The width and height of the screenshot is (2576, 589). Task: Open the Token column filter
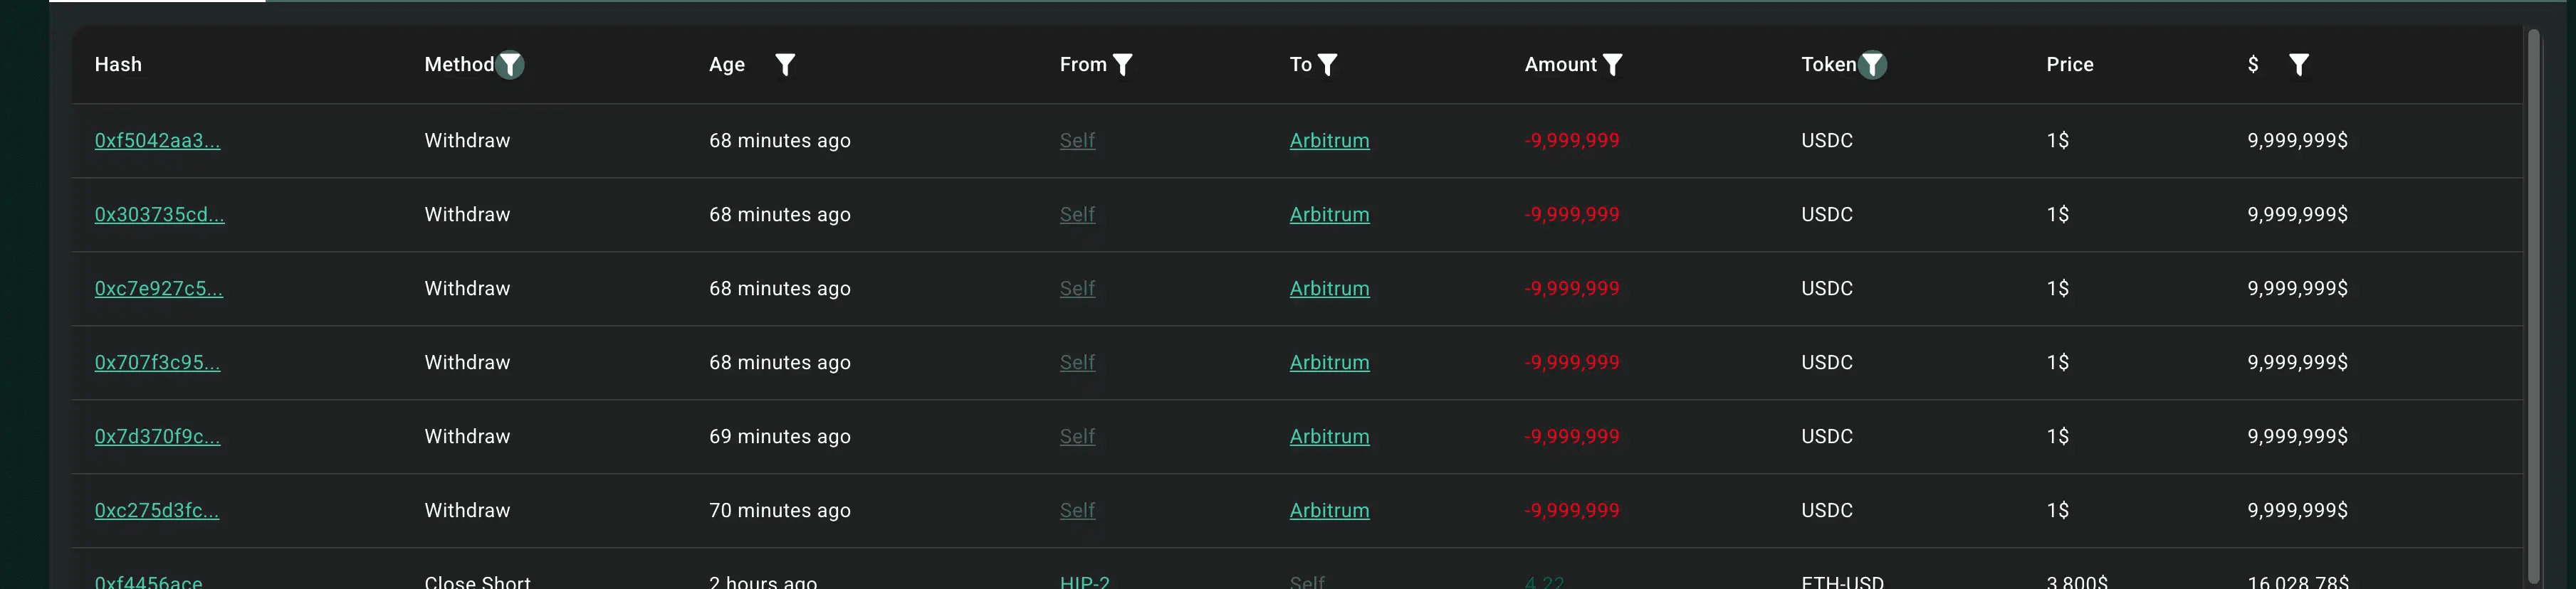click(x=1872, y=65)
